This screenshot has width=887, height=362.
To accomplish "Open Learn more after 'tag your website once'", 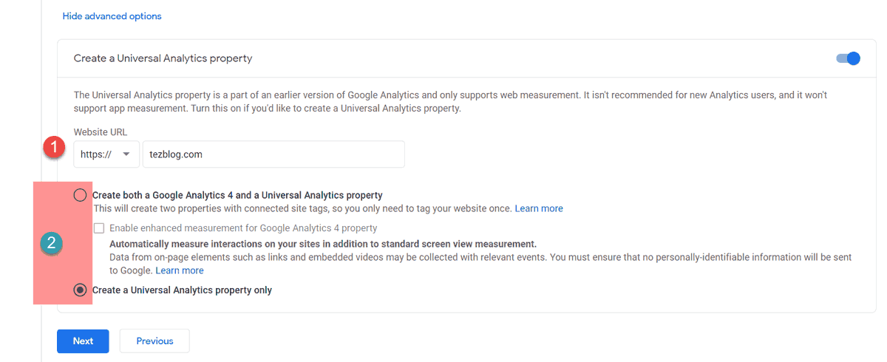I will (539, 208).
